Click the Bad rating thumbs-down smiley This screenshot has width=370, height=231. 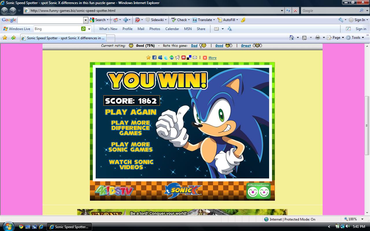pyautogui.click(x=203, y=46)
